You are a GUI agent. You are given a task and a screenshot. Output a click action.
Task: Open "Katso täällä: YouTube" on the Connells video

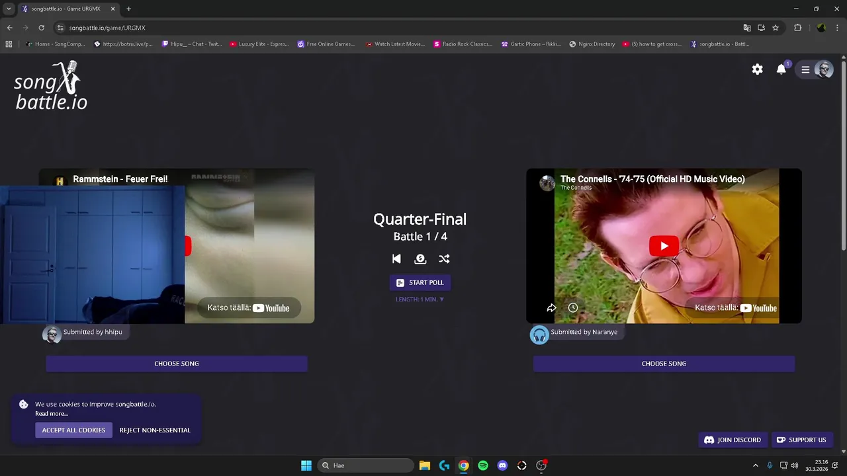coord(735,307)
